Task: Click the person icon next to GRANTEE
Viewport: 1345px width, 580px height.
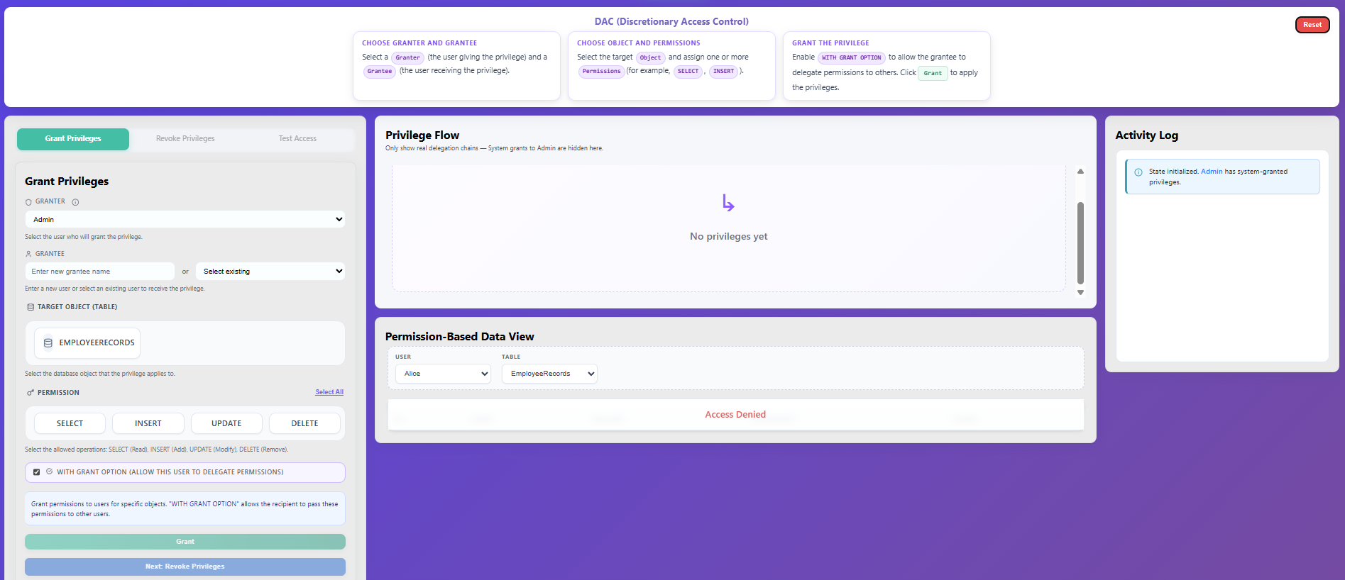Action: [x=28, y=254]
